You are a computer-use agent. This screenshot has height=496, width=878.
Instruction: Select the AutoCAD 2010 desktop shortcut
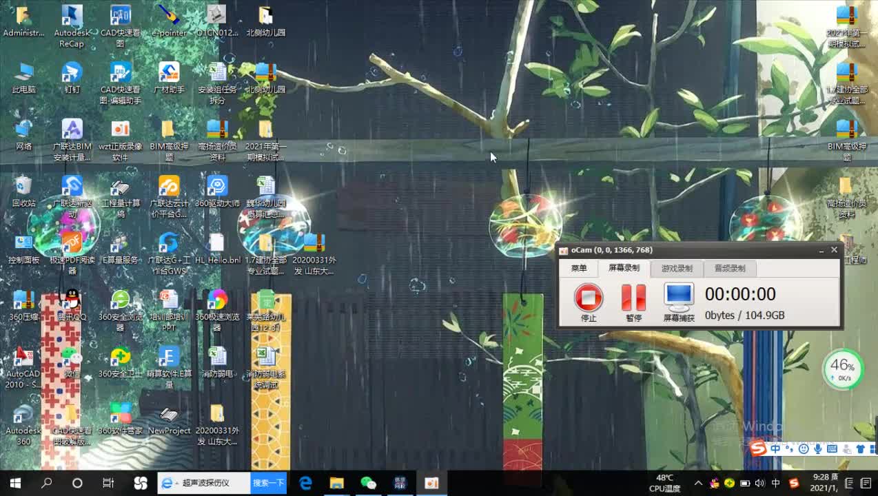[23, 368]
